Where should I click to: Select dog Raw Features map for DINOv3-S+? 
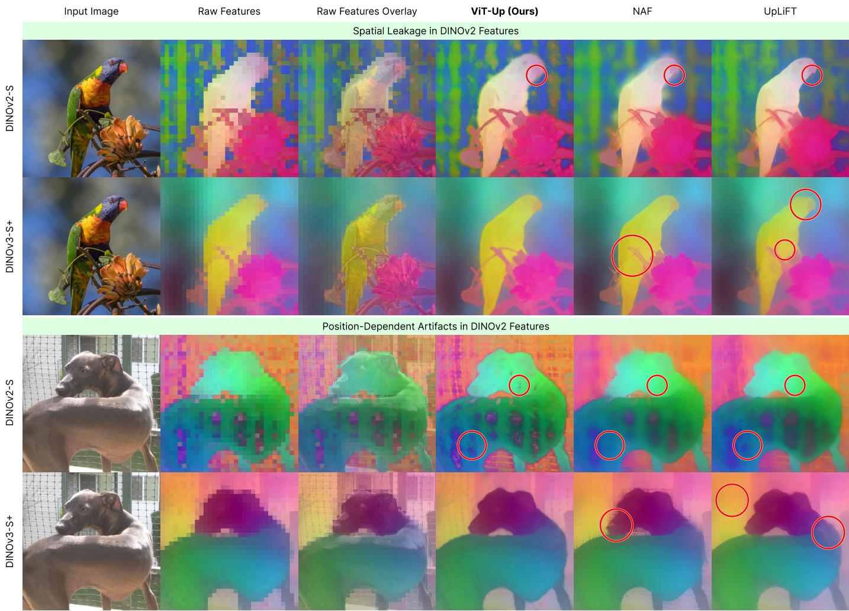[x=229, y=542]
